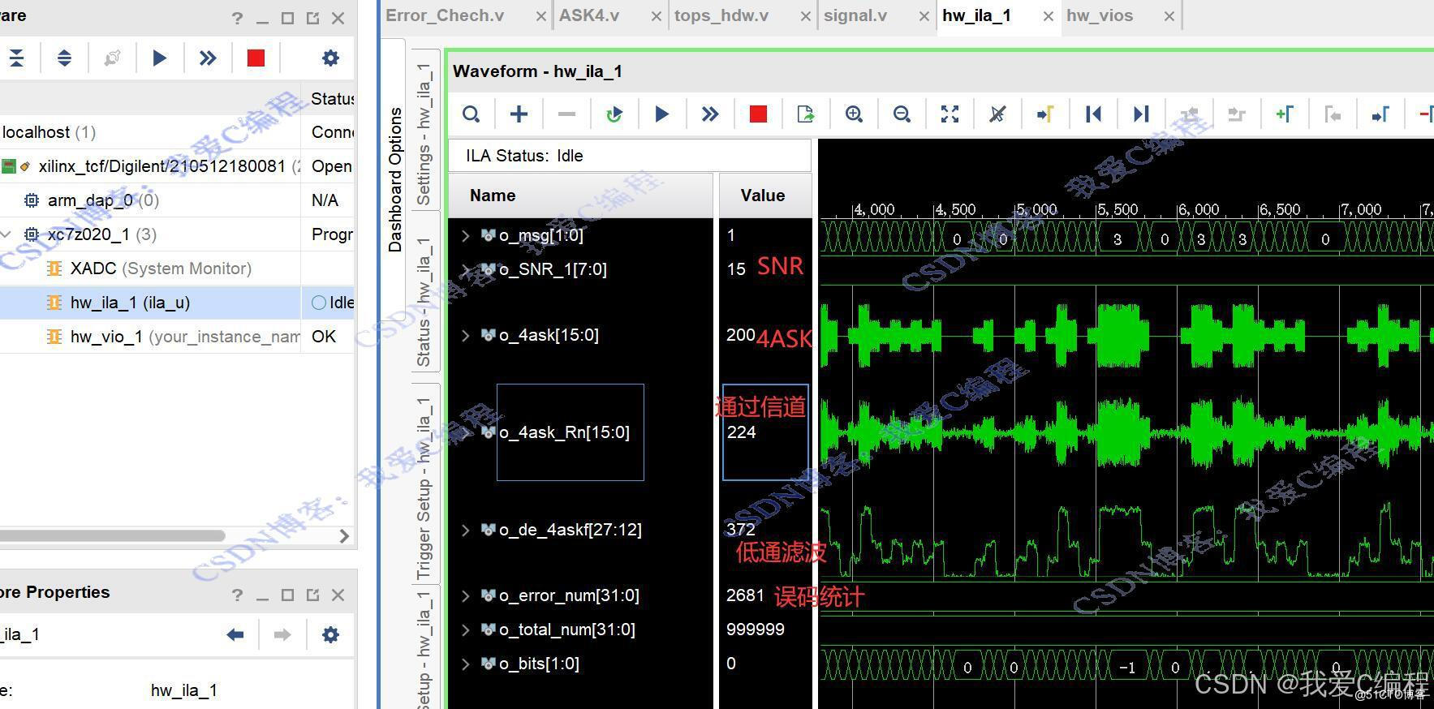Switch to the ASK4.v tab

(589, 15)
